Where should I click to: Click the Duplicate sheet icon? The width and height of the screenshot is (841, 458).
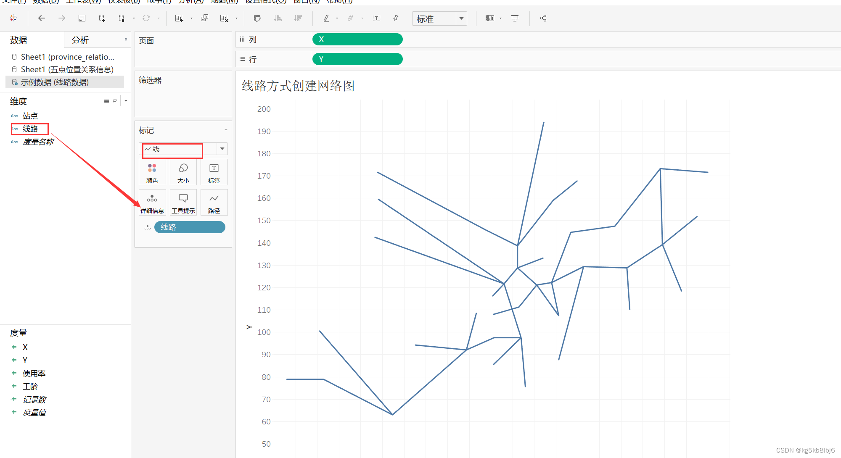point(205,18)
